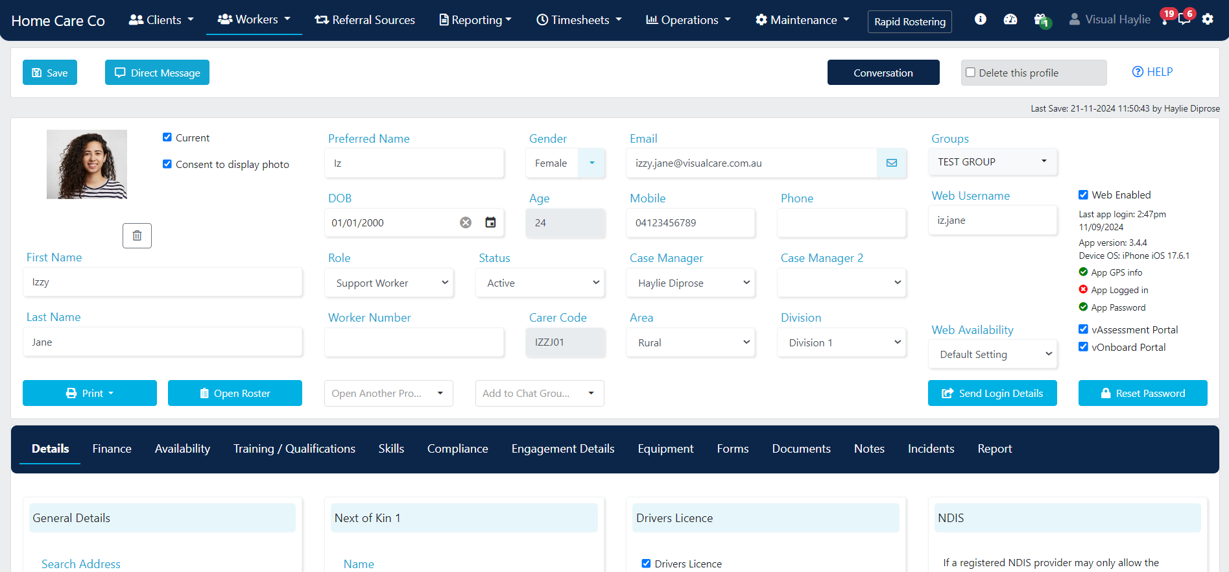Click the Open Roster button
Image resolution: width=1229 pixels, height=572 pixels.
[x=235, y=393]
